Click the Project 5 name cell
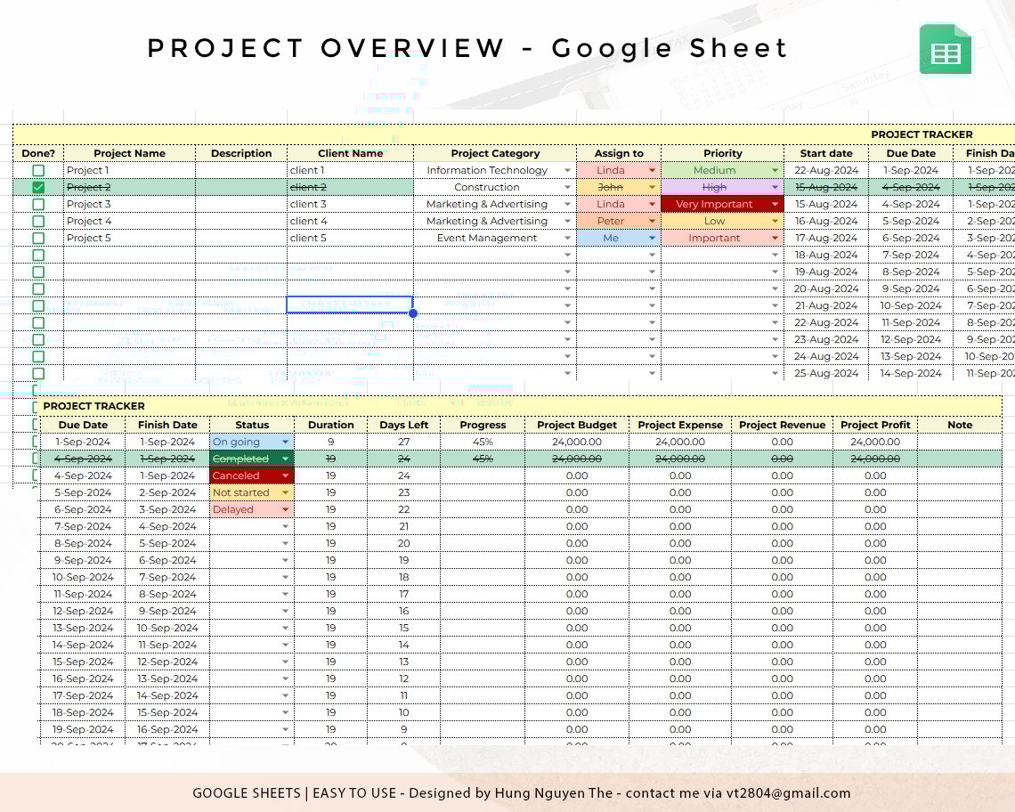Image resolution: width=1015 pixels, height=812 pixels. pos(129,238)
